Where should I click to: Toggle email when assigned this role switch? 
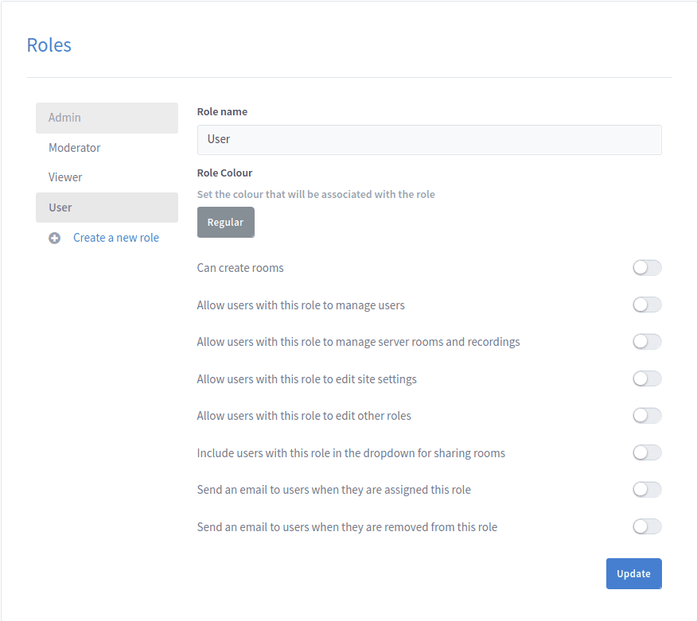tap(647, 490)
